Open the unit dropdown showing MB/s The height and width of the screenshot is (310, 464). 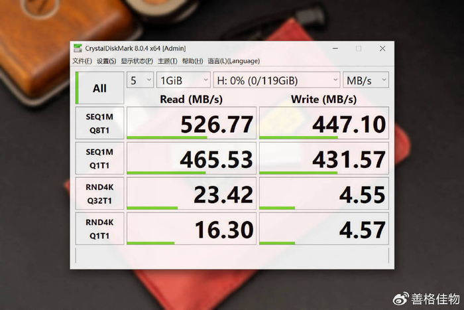pyautogui.click(x=366, y=80)
